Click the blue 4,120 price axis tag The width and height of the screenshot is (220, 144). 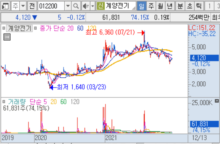click(x=204, y=58)
